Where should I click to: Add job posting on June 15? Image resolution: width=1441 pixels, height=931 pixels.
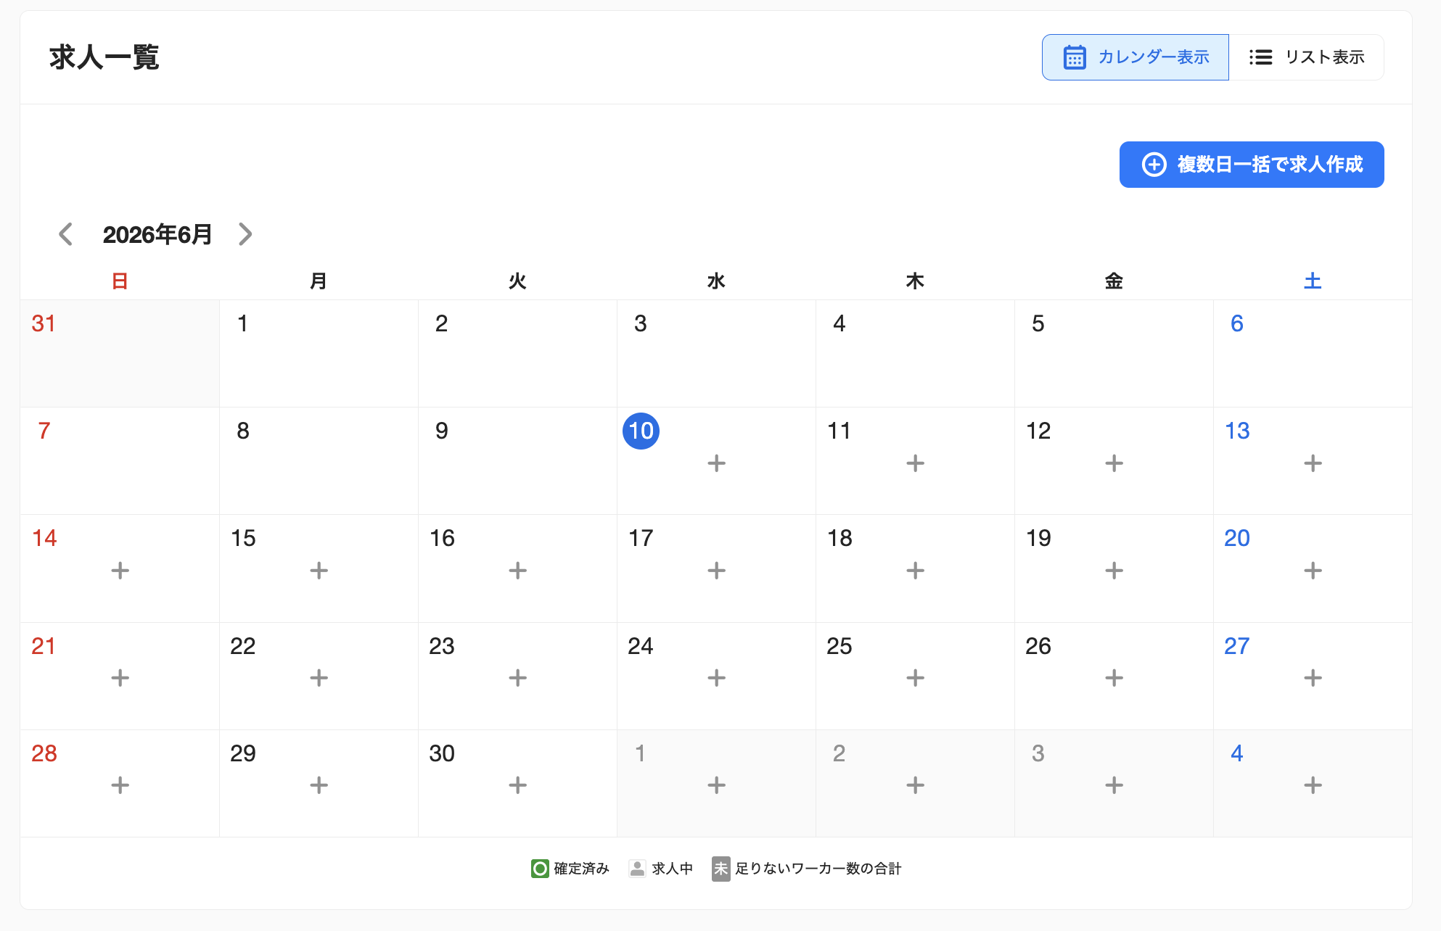[319, 571]
